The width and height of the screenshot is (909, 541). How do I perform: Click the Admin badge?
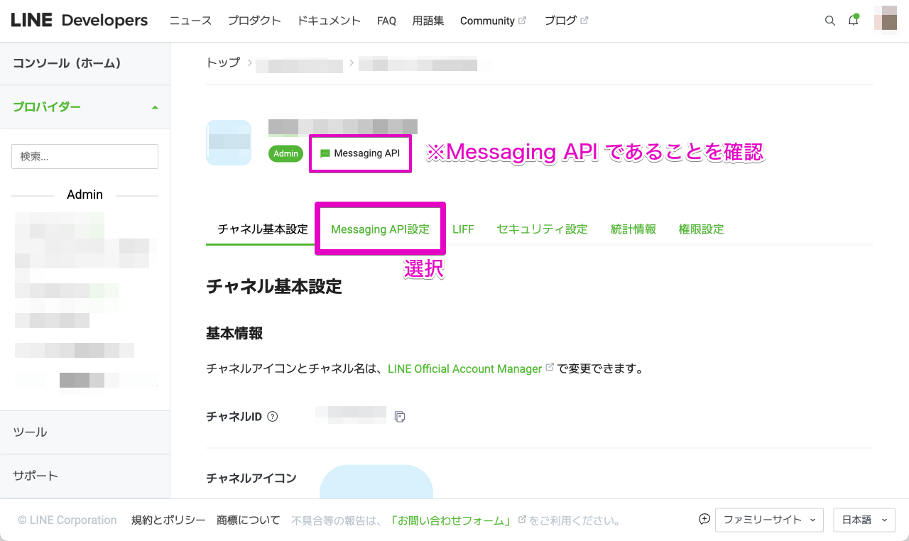(286, 153)
